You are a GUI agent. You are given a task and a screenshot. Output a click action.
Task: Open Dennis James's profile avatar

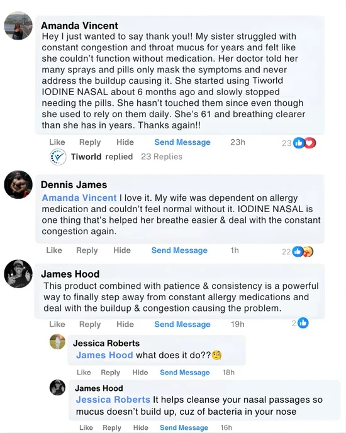point(18,184)
